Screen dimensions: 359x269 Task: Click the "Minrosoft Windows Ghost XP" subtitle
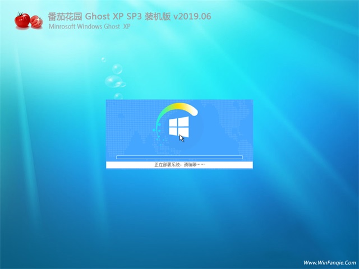click(x=90, y=26)
